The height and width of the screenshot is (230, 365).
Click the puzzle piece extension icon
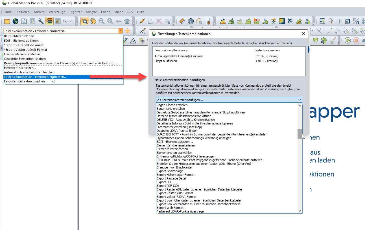click(x=324, y=40)
